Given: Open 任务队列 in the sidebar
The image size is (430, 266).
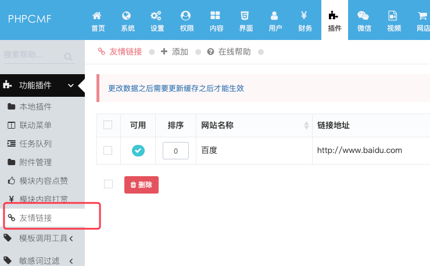Looking at the screenshot, I should (35, 144).
